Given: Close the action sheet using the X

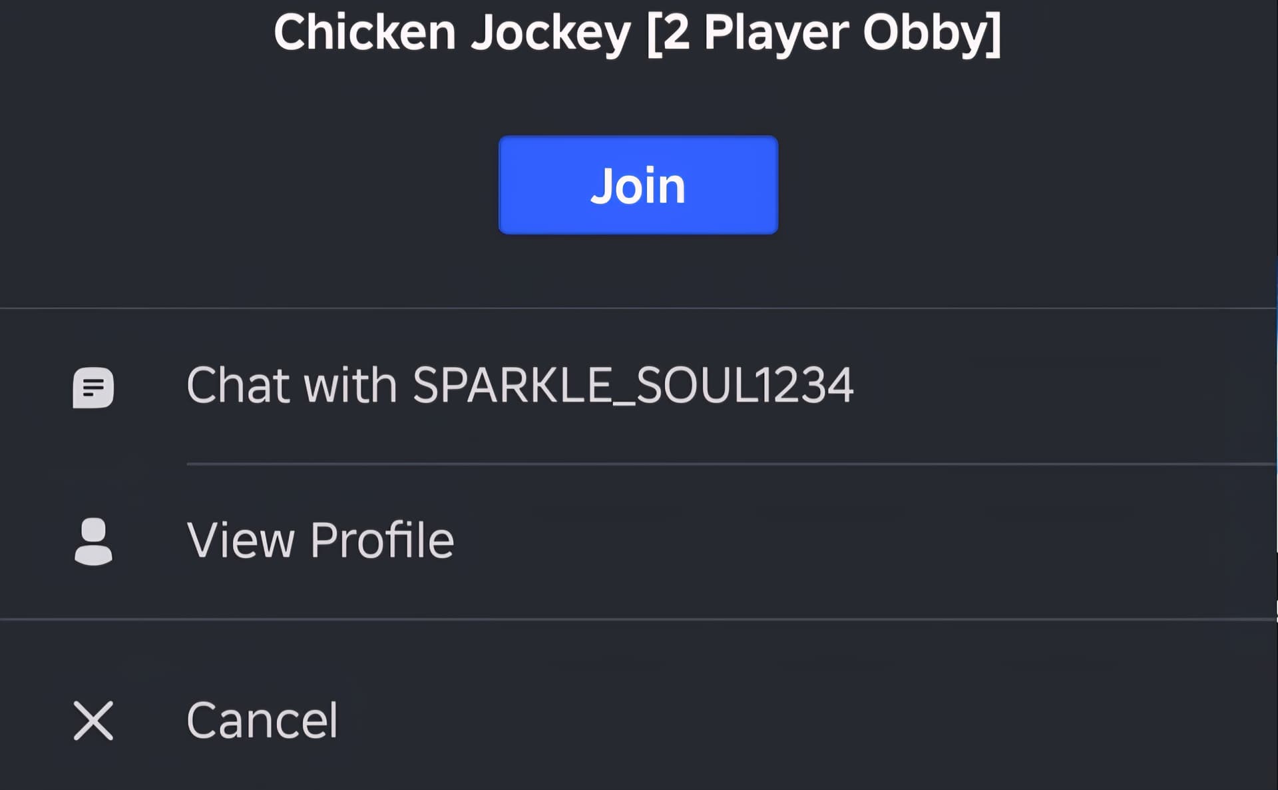Looking at the screenshot, I should pyautogui.click(x=93, y=720).
